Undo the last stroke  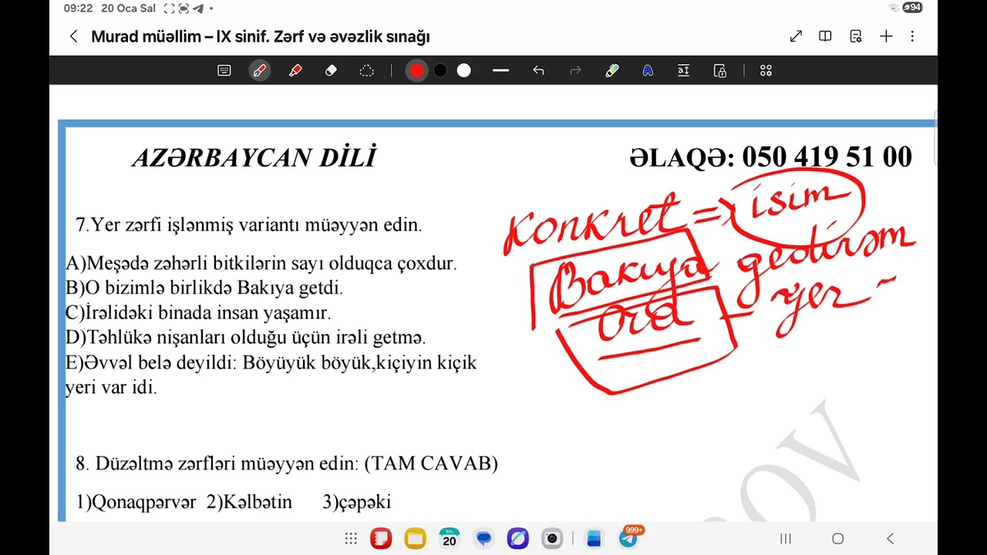[x=538, y=71]
